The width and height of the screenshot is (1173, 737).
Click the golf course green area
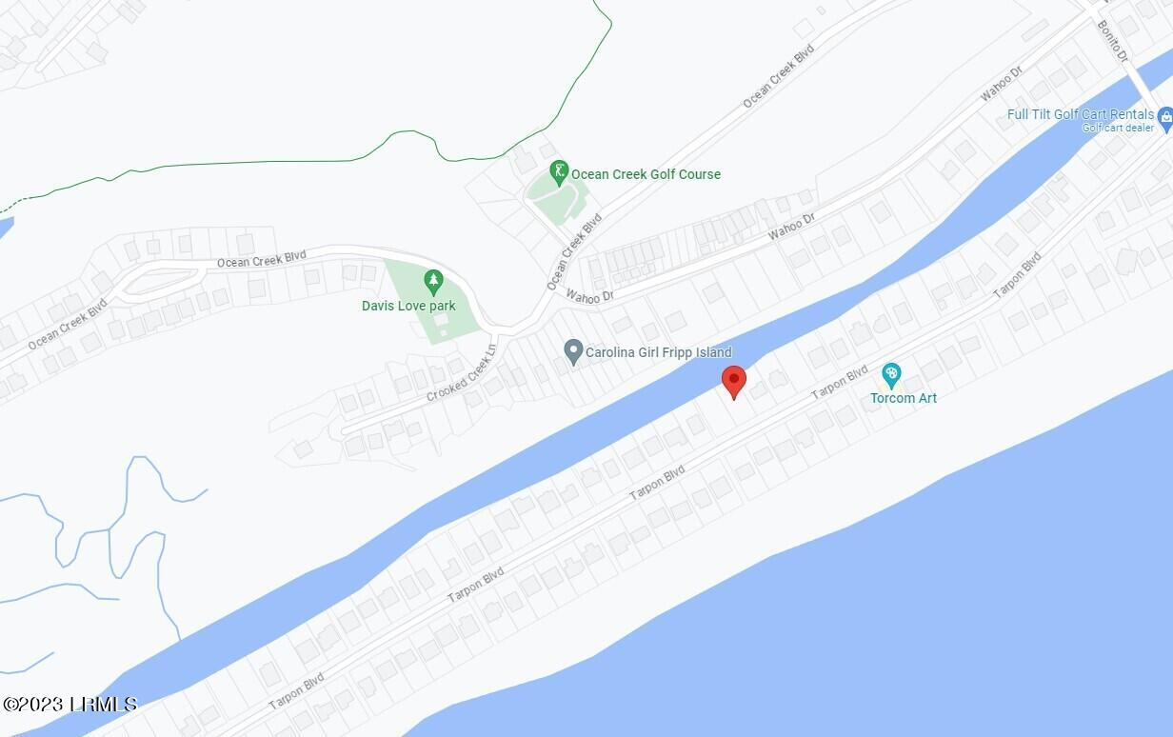[x=559, y=199]
